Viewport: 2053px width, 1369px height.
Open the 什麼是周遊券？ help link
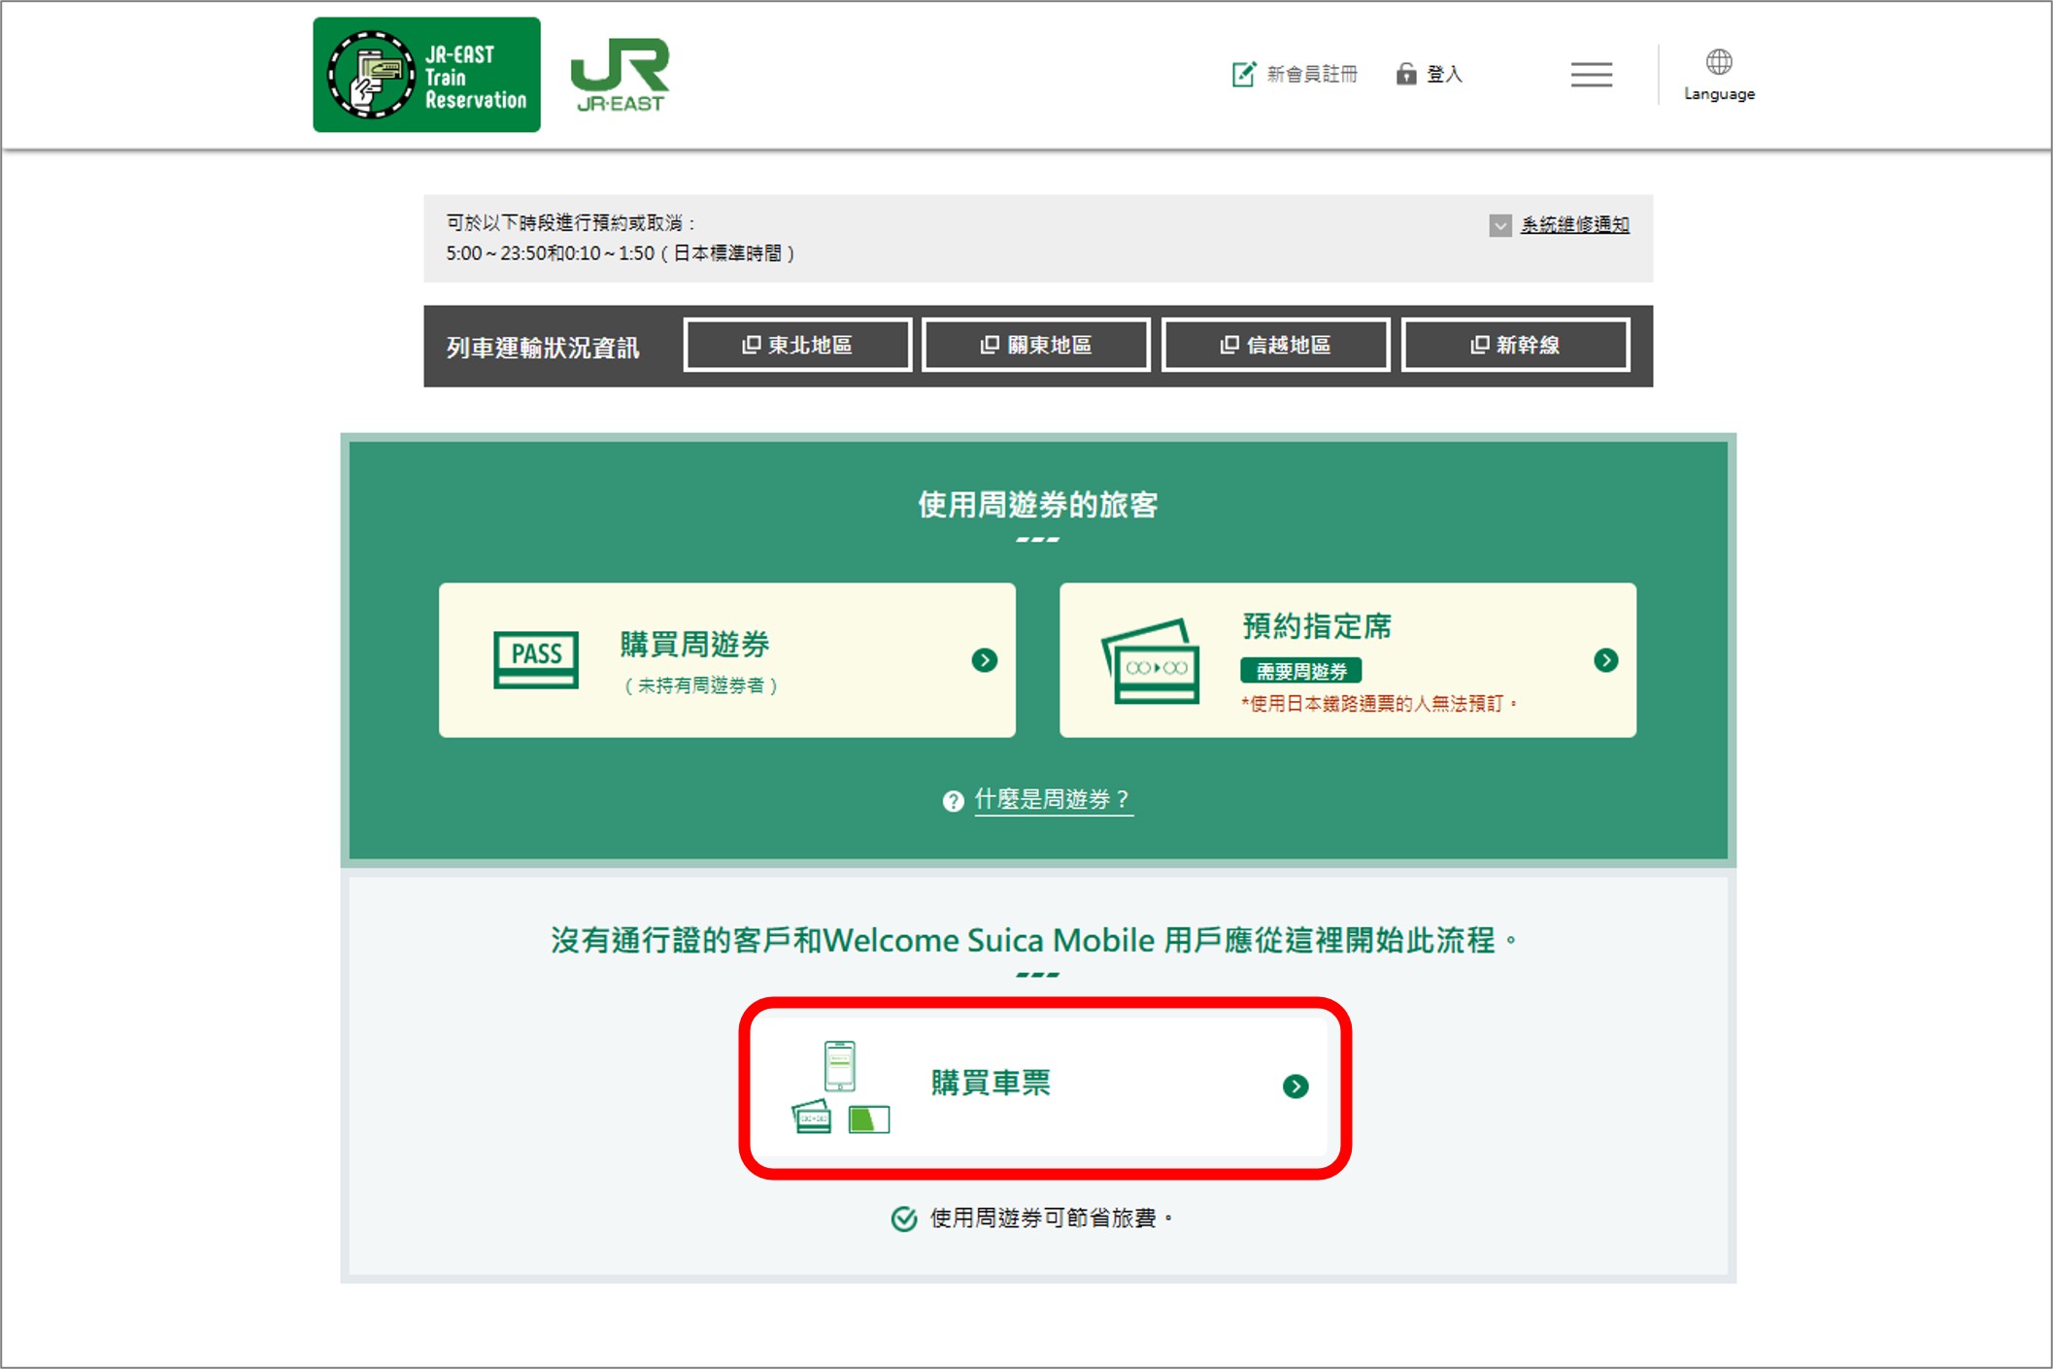pos(1053,799)
